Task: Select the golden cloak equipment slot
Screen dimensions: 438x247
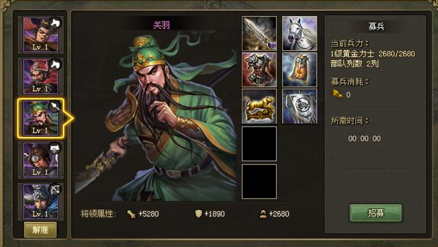Action: (x=300, y=70)
